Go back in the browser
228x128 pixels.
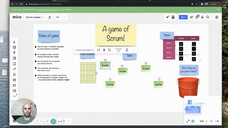pyautogui.click(x=12, y=4)
